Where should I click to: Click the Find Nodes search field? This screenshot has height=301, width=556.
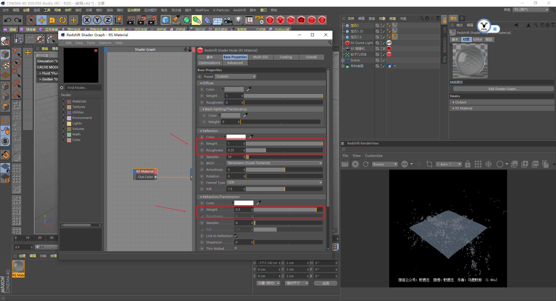(x=83, y=88)
